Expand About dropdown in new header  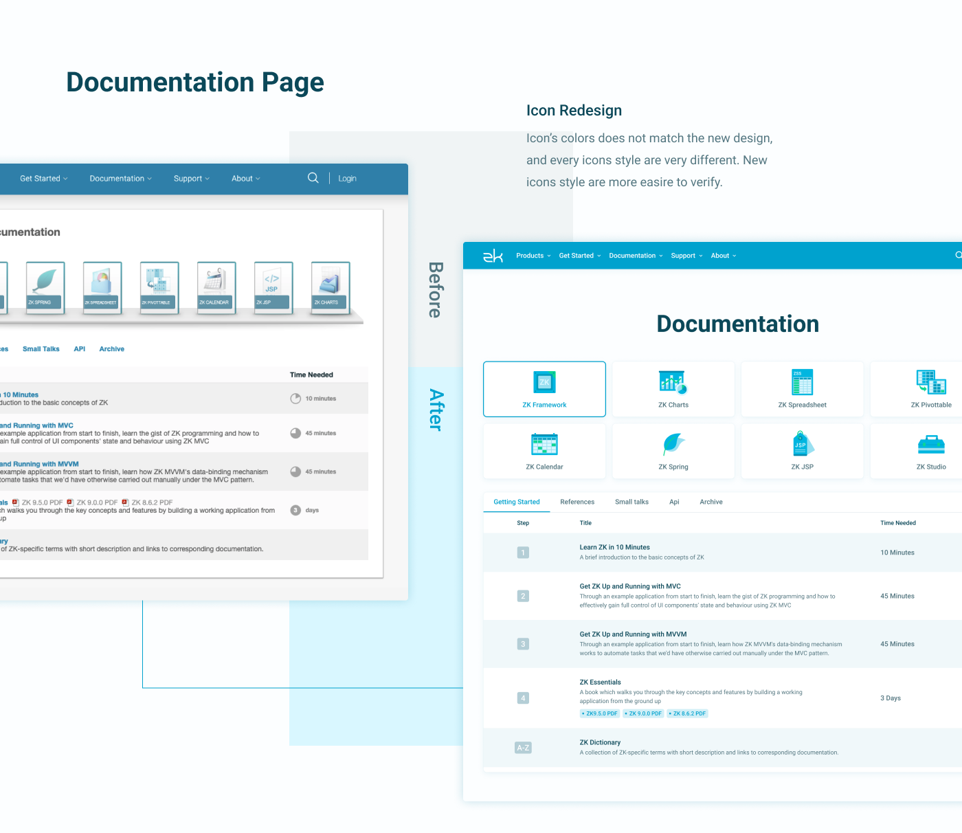[723, 256]
